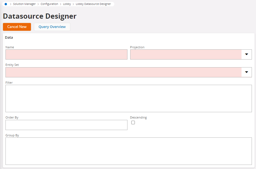This screenshot has height=169, width=256.
Task: Click the Datasource Designer page title
Action: coord(40,16)
